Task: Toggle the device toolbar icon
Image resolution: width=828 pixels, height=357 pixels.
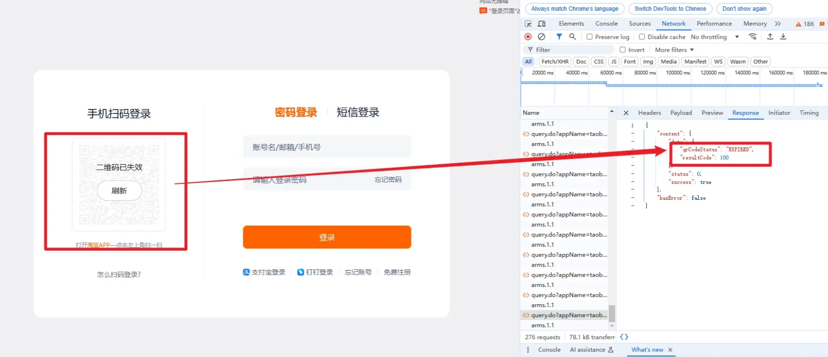Action: pos(541,24)
